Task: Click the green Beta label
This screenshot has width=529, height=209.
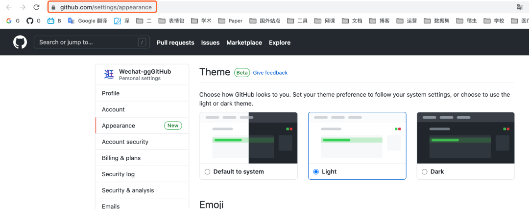Action: click(242, 72)
